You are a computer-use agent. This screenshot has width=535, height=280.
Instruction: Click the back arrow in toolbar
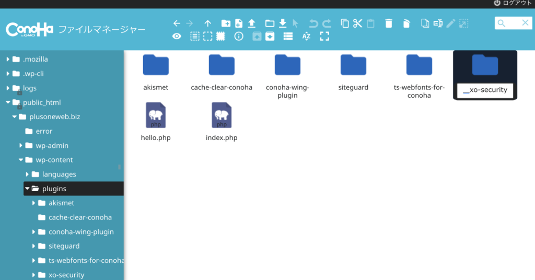coord(177,24)
